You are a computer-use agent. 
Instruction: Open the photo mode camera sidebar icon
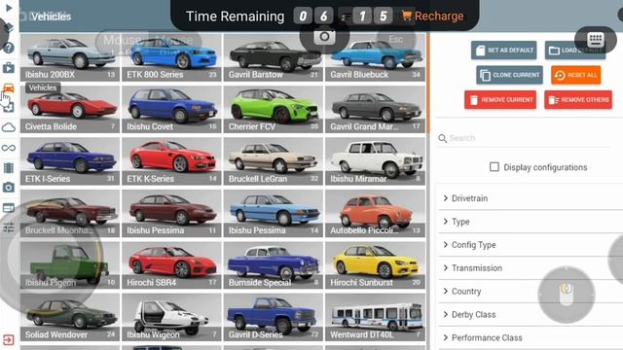9,188
